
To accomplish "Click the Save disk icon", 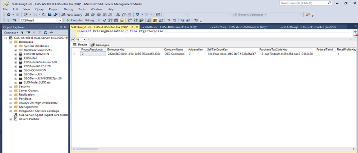I will point(50,15).
